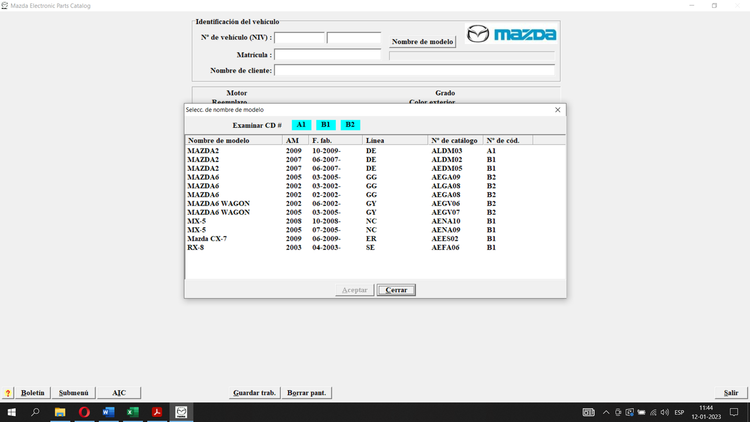Click catalog number AEFA06 cell
750x422 pixels.
click(x=445, y=248)
